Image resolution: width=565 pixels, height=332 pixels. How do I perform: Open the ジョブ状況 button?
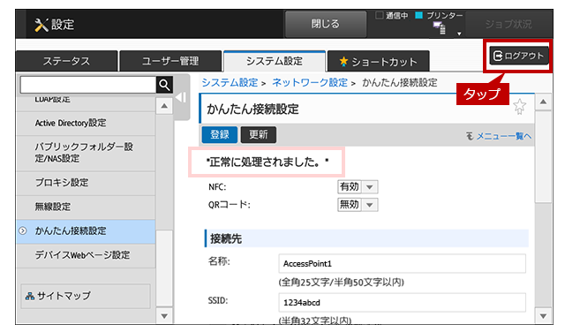[508, 24]
